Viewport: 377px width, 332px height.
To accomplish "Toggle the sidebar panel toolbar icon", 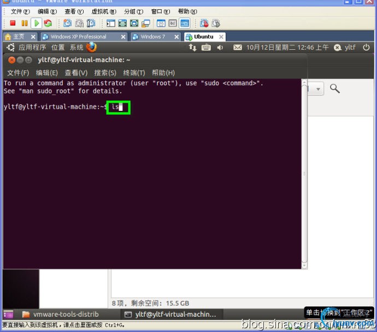I will click(x=110, y=23).
